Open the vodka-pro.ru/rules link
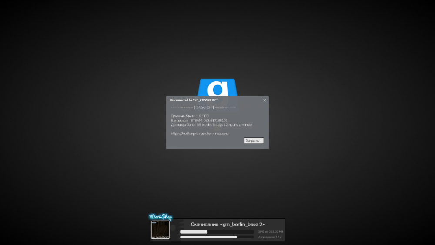The image size is (435, 245). click(x=192, y=134)
